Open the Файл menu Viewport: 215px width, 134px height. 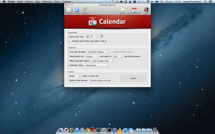coord(20,2)
